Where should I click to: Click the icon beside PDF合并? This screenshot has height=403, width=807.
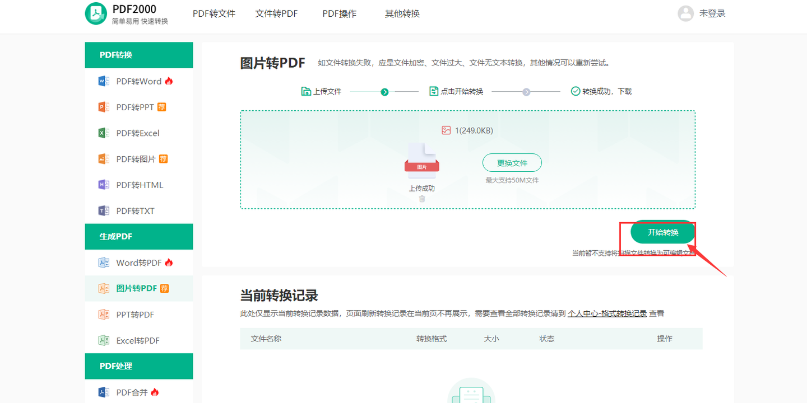click(104, 392)
